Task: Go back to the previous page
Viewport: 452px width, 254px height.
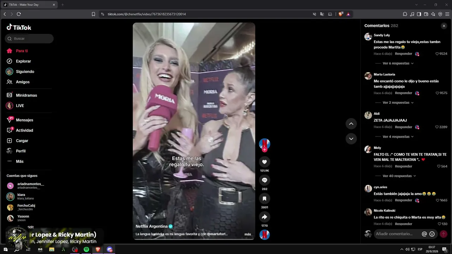Action: (x=5, y=14)
